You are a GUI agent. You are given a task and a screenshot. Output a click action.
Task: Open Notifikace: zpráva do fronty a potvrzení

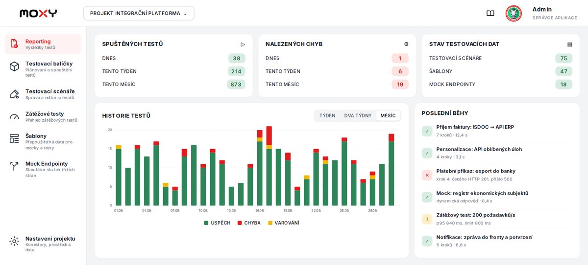[497, 241]
